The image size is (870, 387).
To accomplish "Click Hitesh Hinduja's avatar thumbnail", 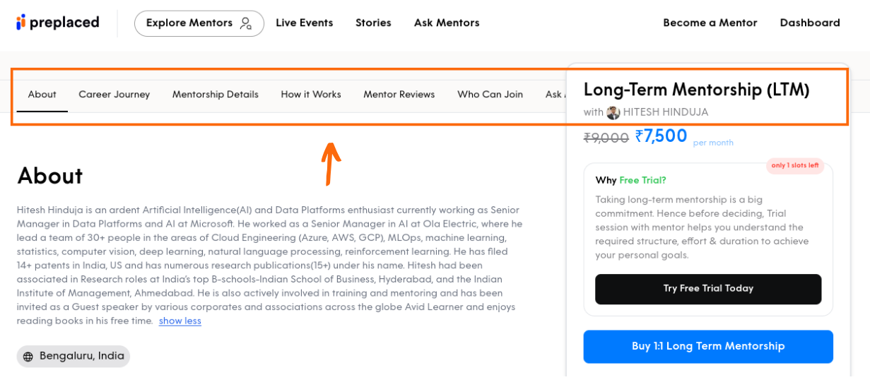I will click(613, 112).
